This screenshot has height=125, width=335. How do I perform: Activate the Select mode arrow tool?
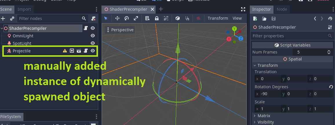coord(106,18)
